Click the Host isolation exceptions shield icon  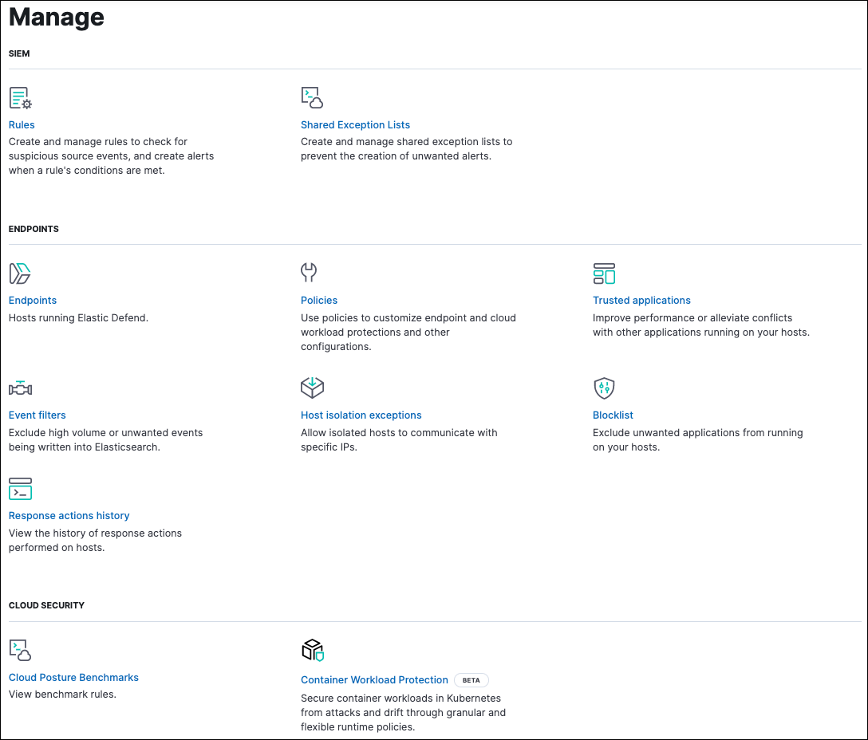click(x=312, y=388)
